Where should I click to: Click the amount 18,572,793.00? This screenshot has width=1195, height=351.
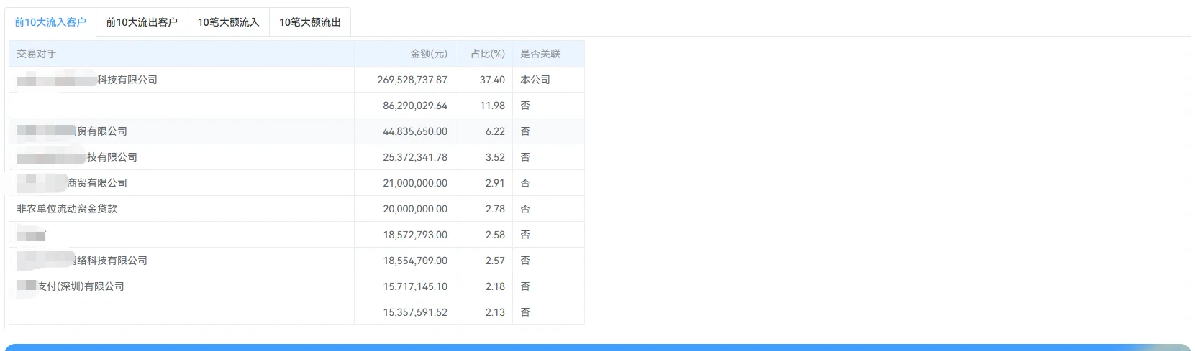[x=415, y=235]
